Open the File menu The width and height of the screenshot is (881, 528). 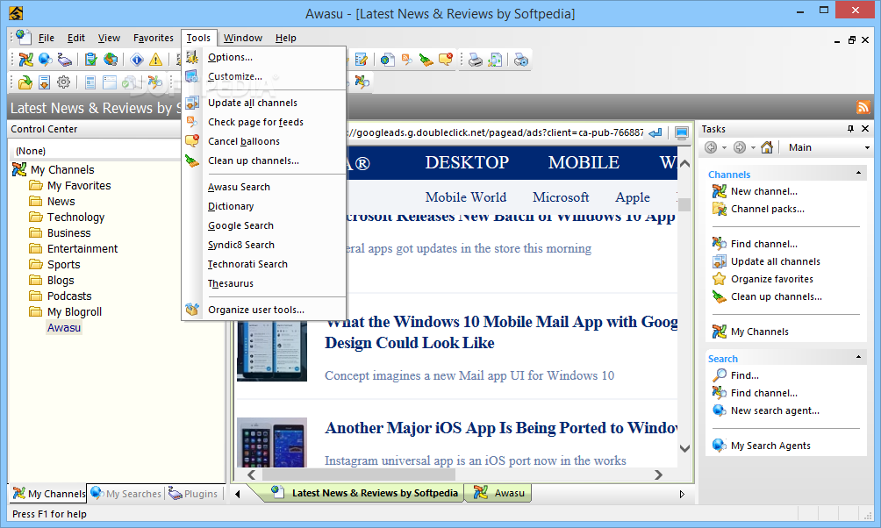tap(47, 38)
